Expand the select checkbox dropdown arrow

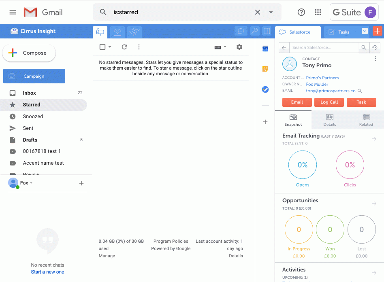[110, 47]
